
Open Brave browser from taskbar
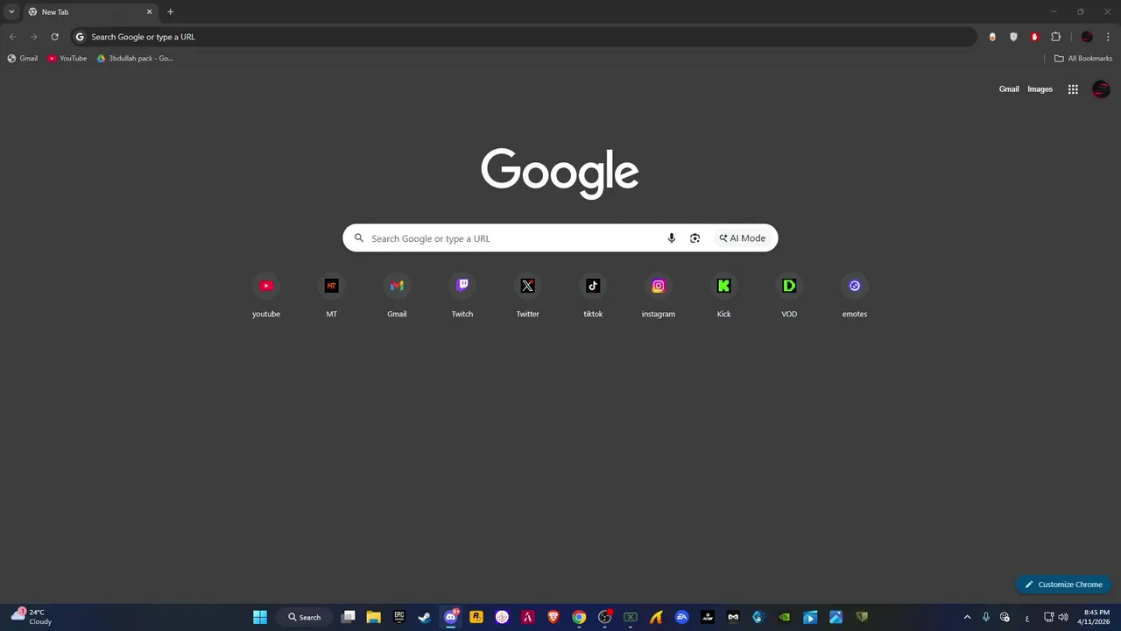[553, 617]
